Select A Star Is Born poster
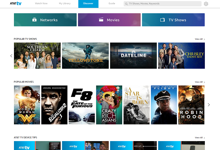 click(136, 105)
